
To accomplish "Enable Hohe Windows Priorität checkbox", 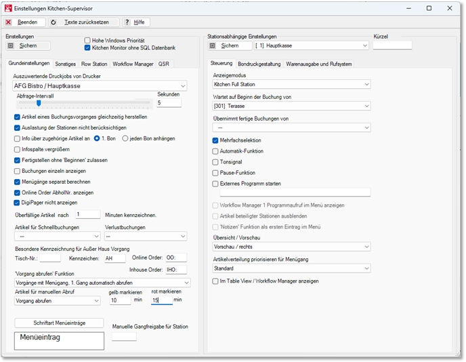I will coord(87,40).
